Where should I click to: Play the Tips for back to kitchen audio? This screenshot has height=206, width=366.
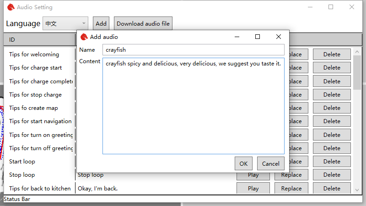point(253,188)
